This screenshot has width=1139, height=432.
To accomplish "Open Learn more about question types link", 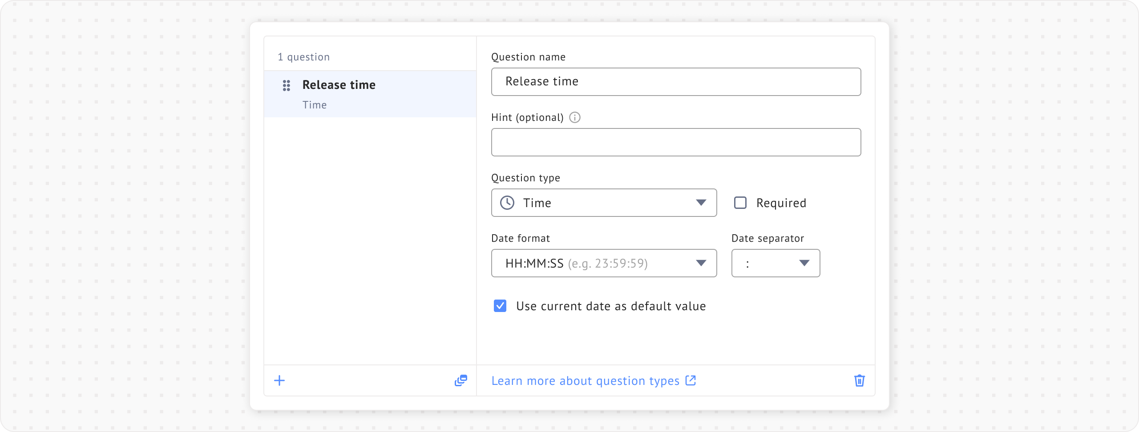I will pyautogui.click(x=585, y=381).
